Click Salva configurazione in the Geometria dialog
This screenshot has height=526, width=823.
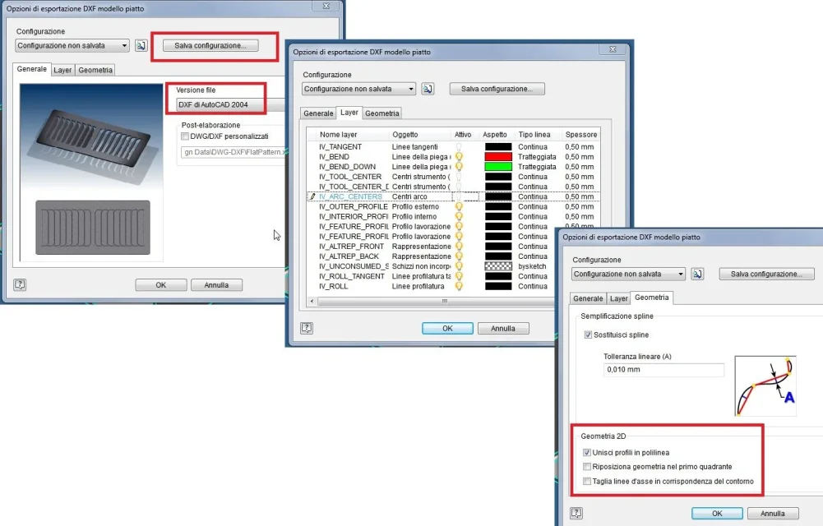767,274
